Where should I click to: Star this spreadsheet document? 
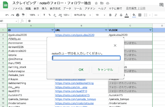pyautogui.click(x=96, y=3)
